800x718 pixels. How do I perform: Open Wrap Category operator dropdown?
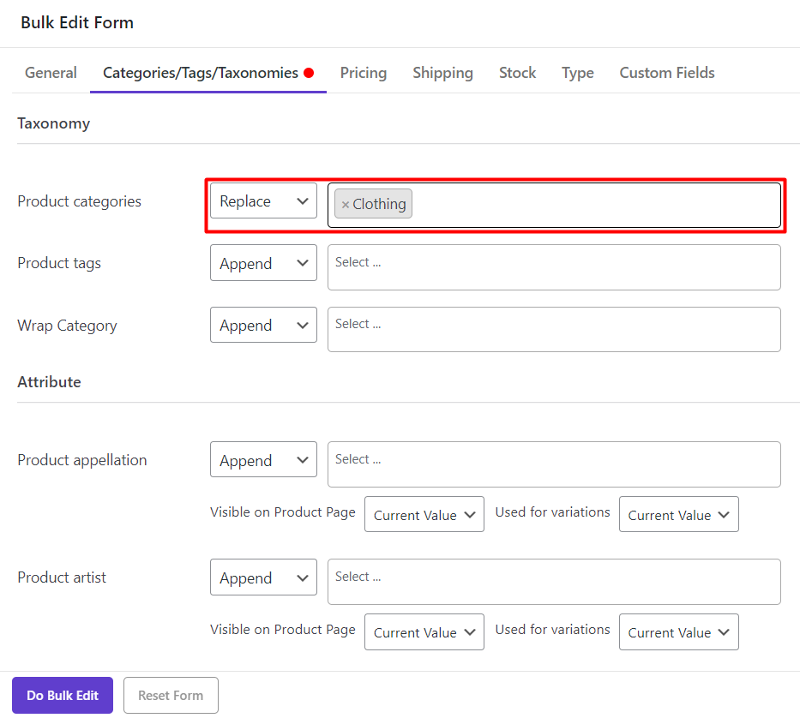click(x=263, y=326)
